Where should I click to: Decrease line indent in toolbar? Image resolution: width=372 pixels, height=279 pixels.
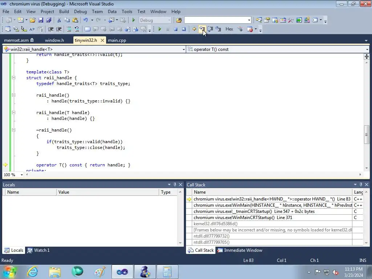coord(50,29)
